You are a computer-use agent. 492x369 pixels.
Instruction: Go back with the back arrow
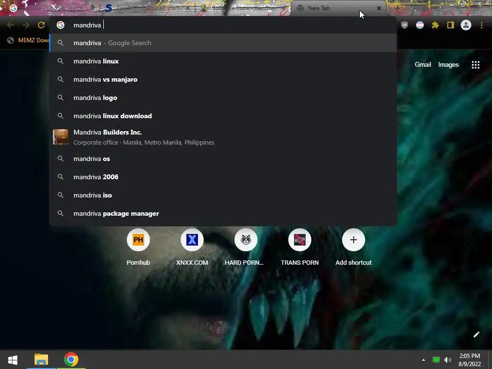click(11, 25)
